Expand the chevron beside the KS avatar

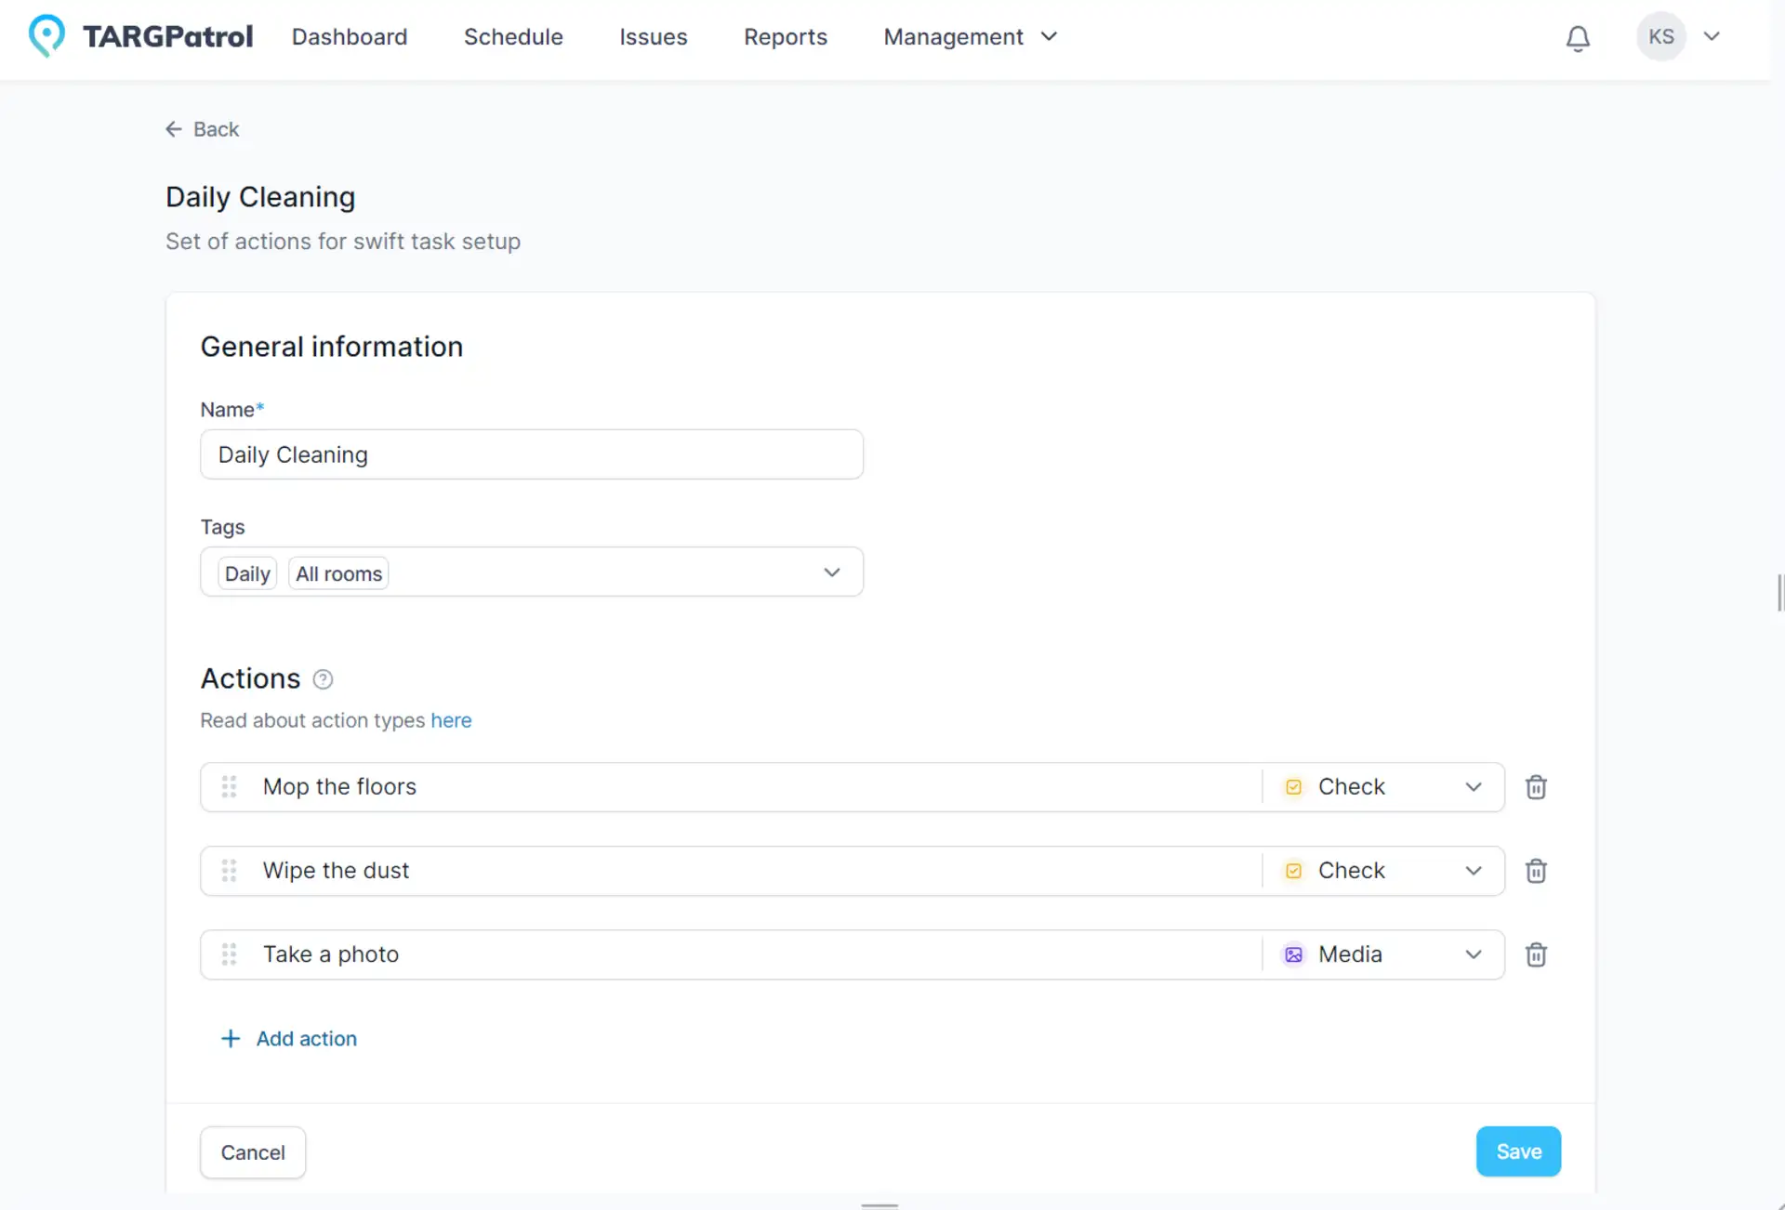pyautogui.click(x=1713, y=36)
